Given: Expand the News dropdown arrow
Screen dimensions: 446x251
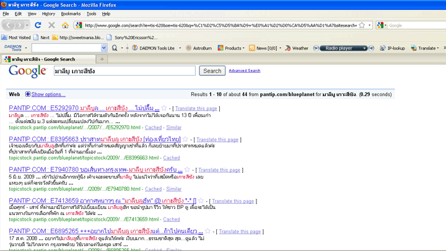Looking at the screenshot, I should [x=280, y=48].
